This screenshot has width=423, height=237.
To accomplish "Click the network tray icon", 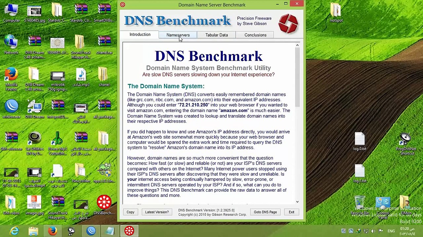I will (366, 231).
